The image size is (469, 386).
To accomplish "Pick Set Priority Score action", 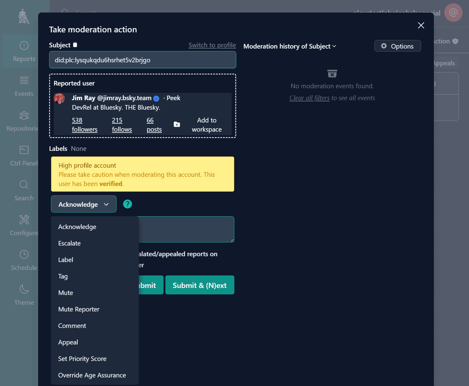I will click(82, 359).
